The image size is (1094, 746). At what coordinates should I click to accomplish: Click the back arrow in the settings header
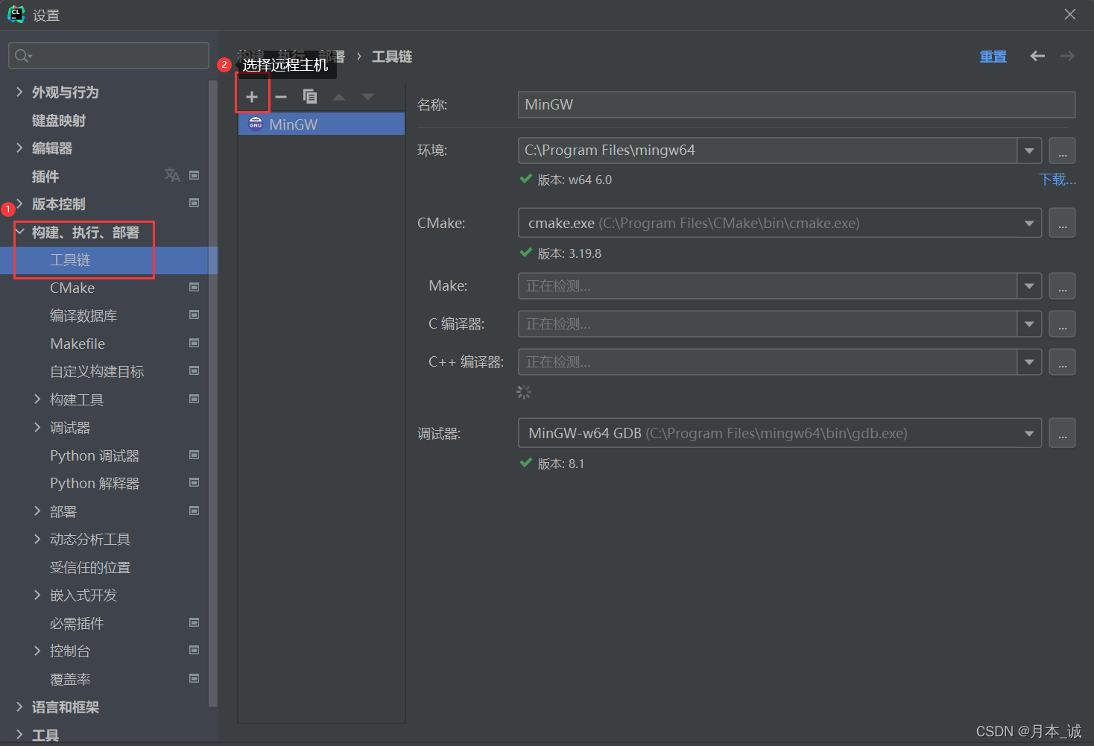(x=1037, y=56)
